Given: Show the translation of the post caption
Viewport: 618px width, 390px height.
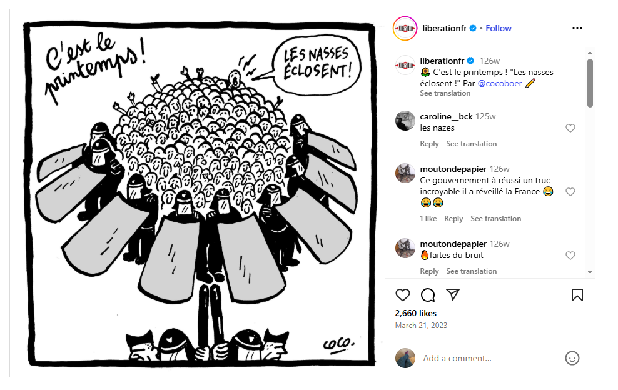Looking at the screenshot, I should tap(445, 93).
